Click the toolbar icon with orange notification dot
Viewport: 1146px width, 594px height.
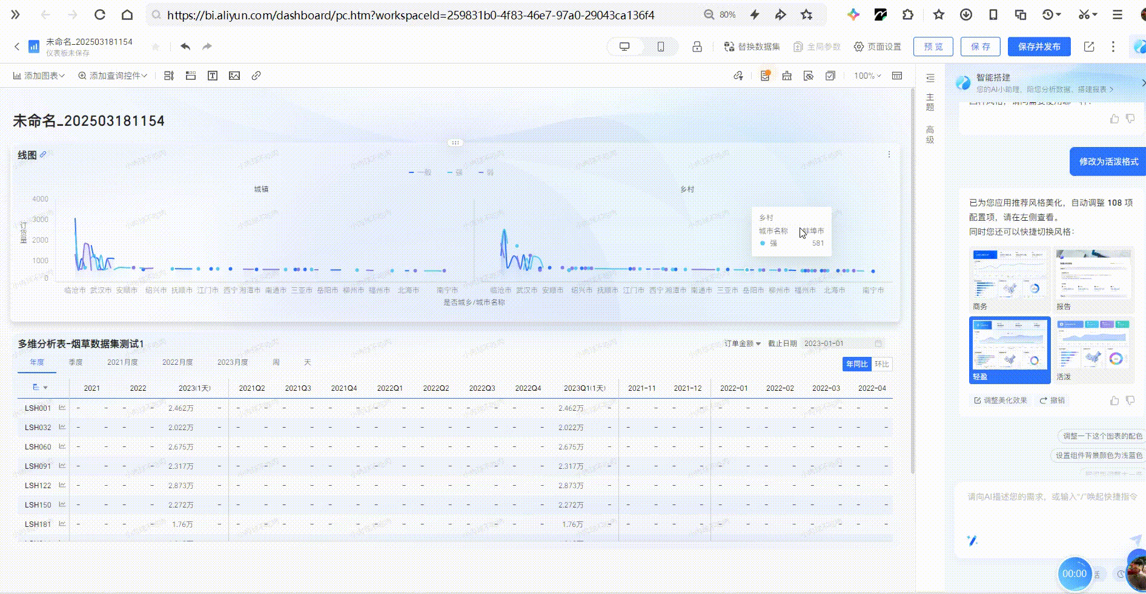click(x=765, y=76)
